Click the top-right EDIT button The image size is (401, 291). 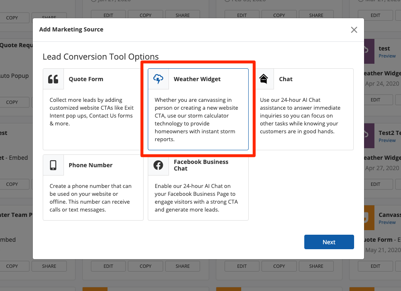point(375,15)
